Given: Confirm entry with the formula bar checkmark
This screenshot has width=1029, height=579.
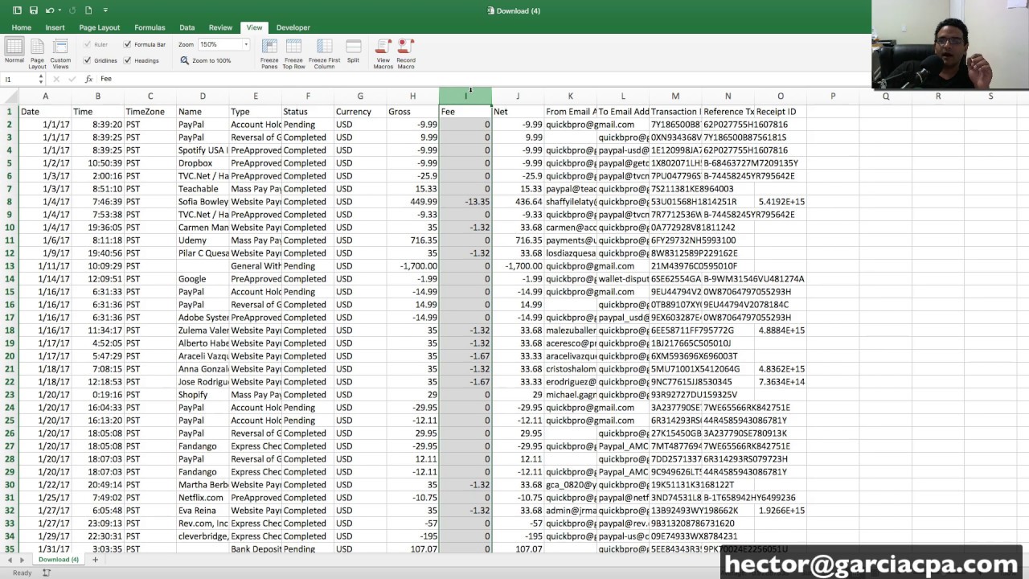Looking at the screenshot, I should tap(72, 79).
